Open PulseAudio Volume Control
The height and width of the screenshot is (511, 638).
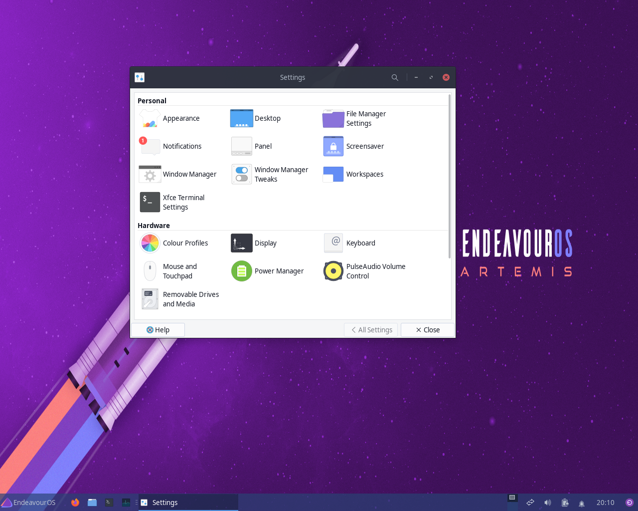coord(364,271)
